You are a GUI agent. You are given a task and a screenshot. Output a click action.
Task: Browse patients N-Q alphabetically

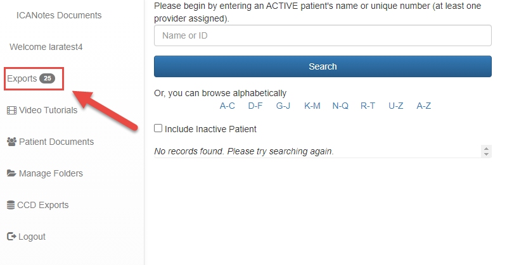click(x=340, y=106)
